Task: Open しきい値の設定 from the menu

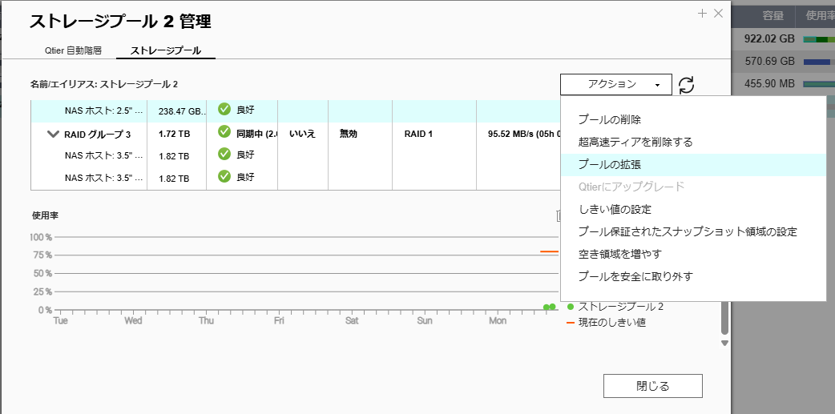Action: 615,209
